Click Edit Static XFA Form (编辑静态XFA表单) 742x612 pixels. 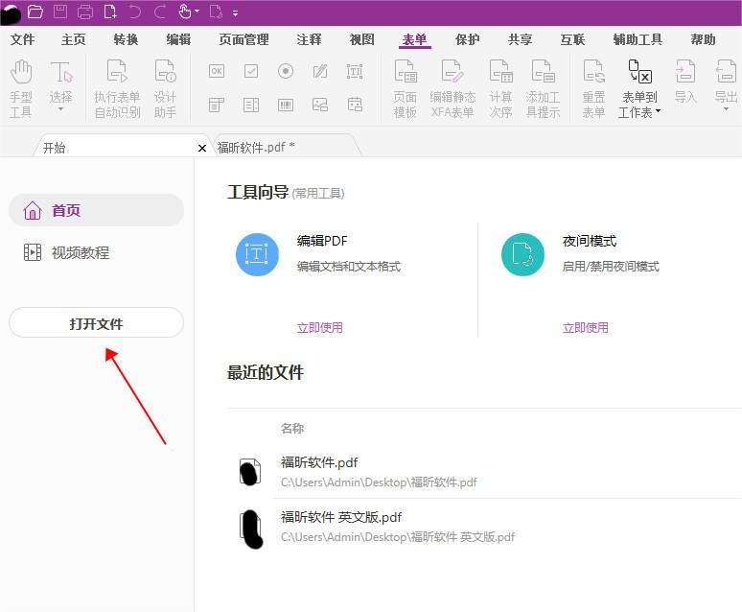pos(452,88)
